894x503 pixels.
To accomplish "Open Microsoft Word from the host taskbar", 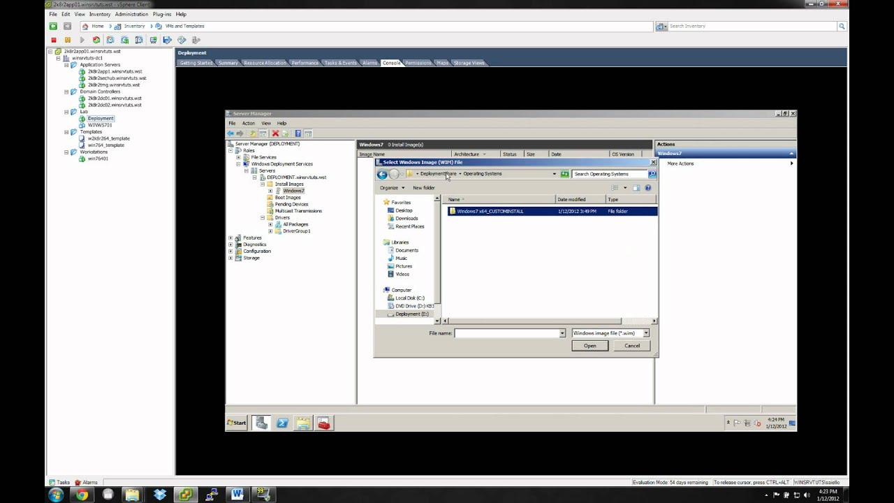I will click(x=237, y=495).
